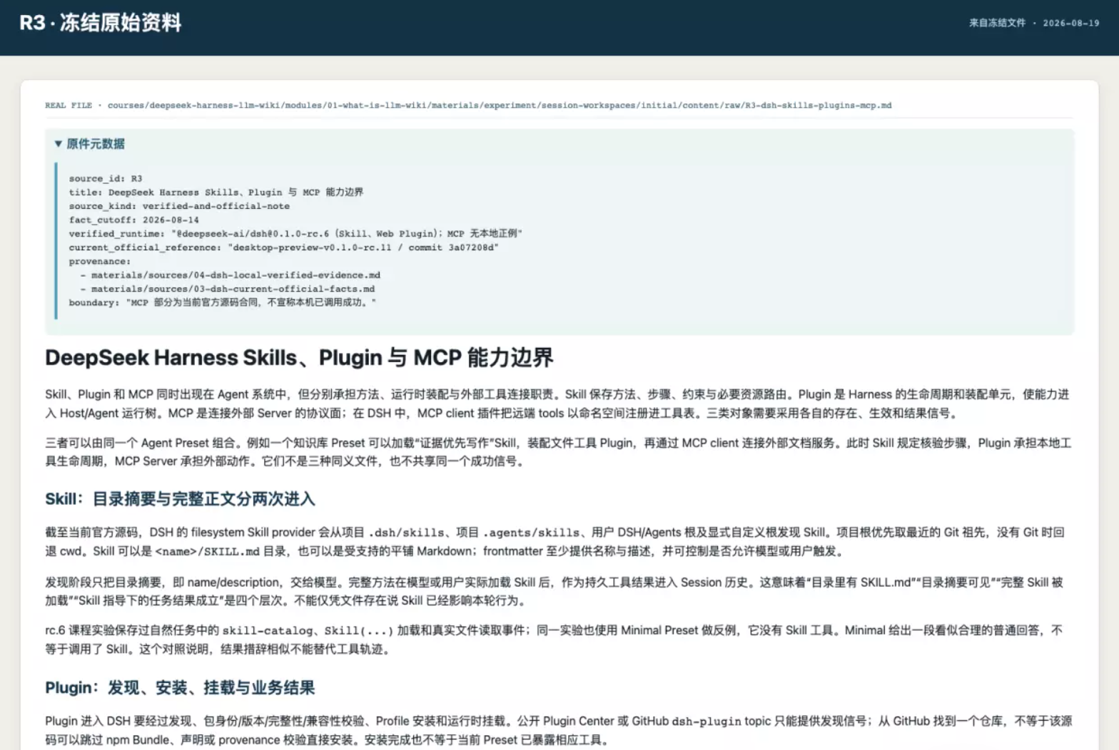
Task: Collapse the 原件元数据 disclosure section
Action: coord(89,144)
